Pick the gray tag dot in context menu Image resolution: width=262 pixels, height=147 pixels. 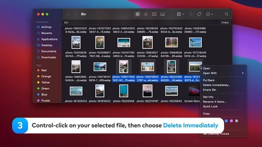coord(237,121)
